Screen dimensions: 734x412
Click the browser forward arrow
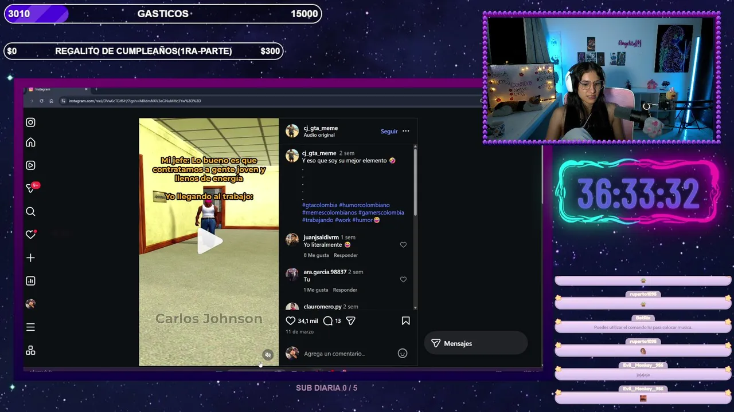[31, 101]
